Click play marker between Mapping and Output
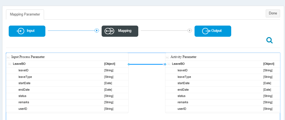The width and height of the screenshot is (285, 120). click(x=190, y=30)
